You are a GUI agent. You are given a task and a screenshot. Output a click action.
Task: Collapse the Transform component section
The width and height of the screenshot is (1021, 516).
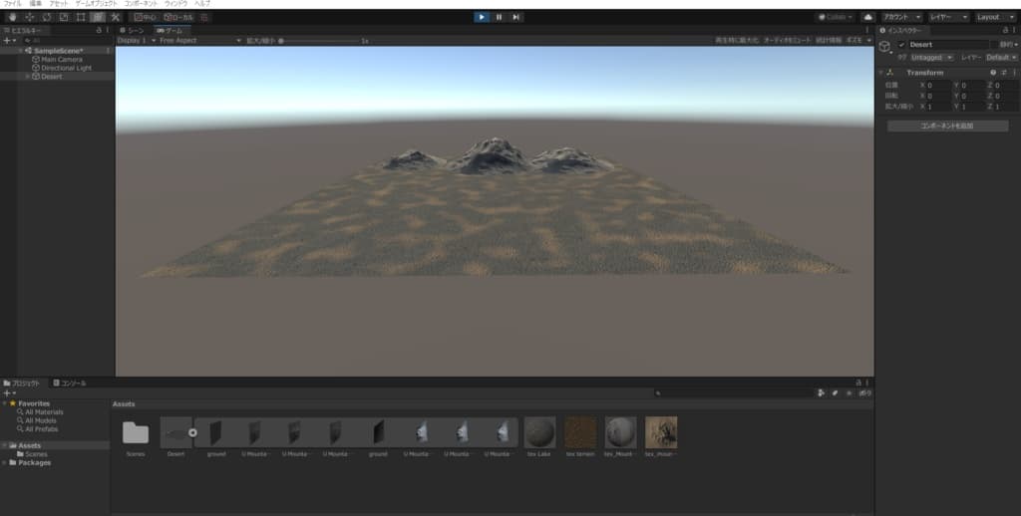pos(881,73)
